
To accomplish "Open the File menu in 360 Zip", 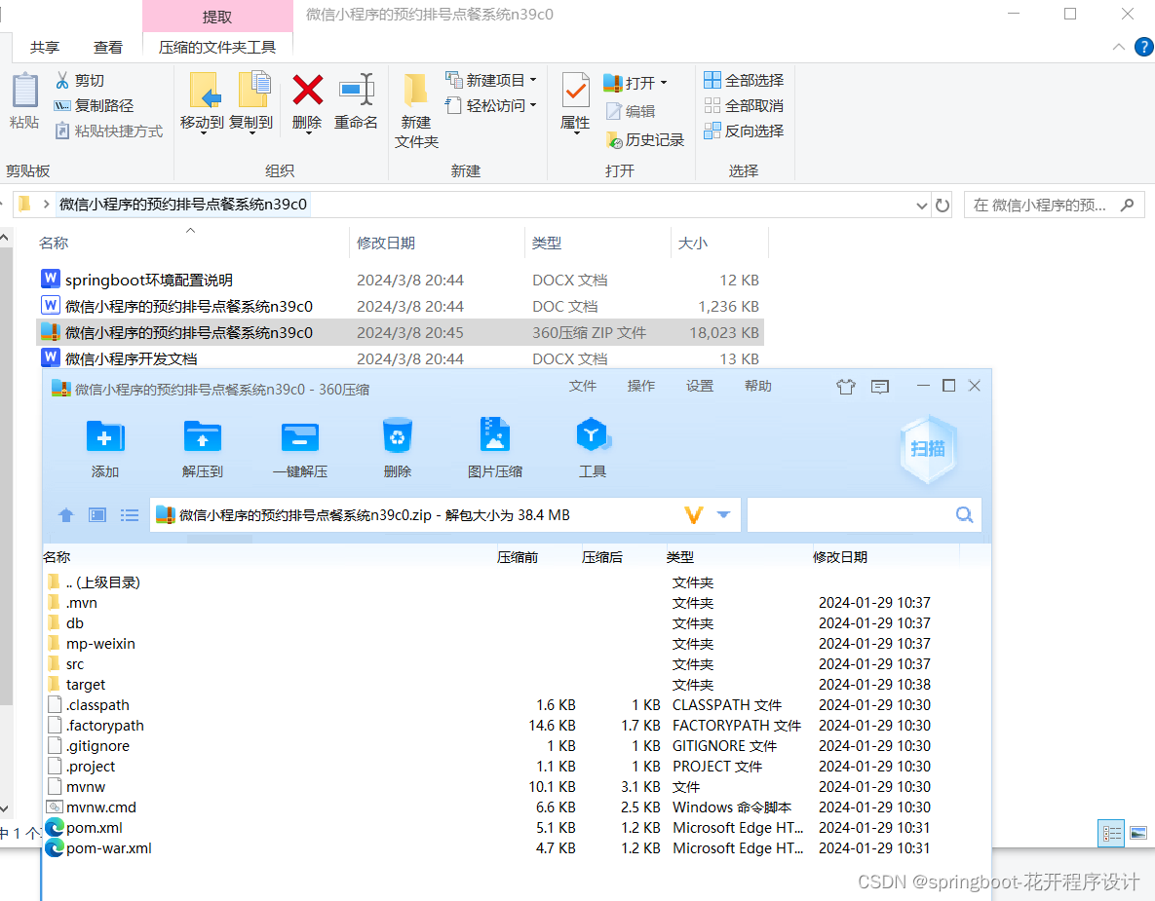I will click(x=583, y=386).
